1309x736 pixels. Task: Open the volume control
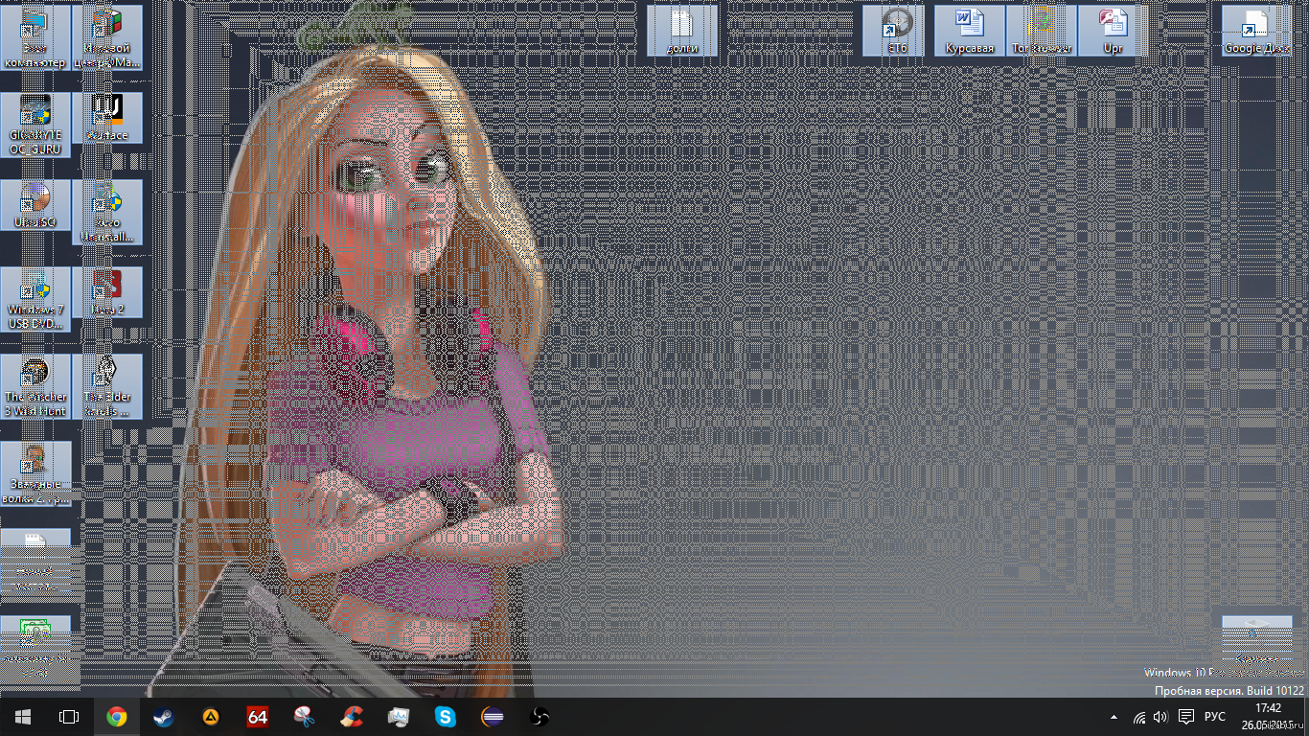[1160, 717]
